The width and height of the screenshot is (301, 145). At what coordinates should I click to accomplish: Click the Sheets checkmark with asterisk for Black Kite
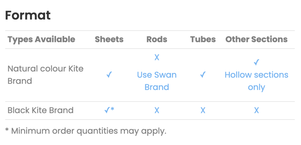pos(109,110)
